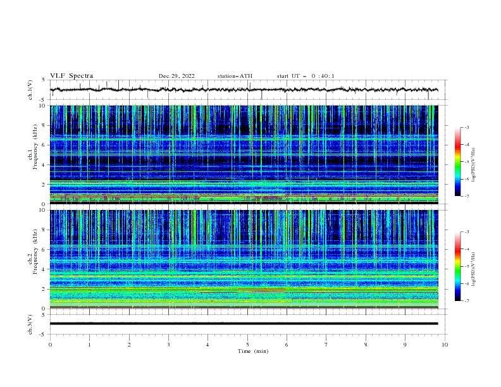This screenshot has height=387, width=501.
Task: Click time axis tick label "2"
Action: point(129,345)
